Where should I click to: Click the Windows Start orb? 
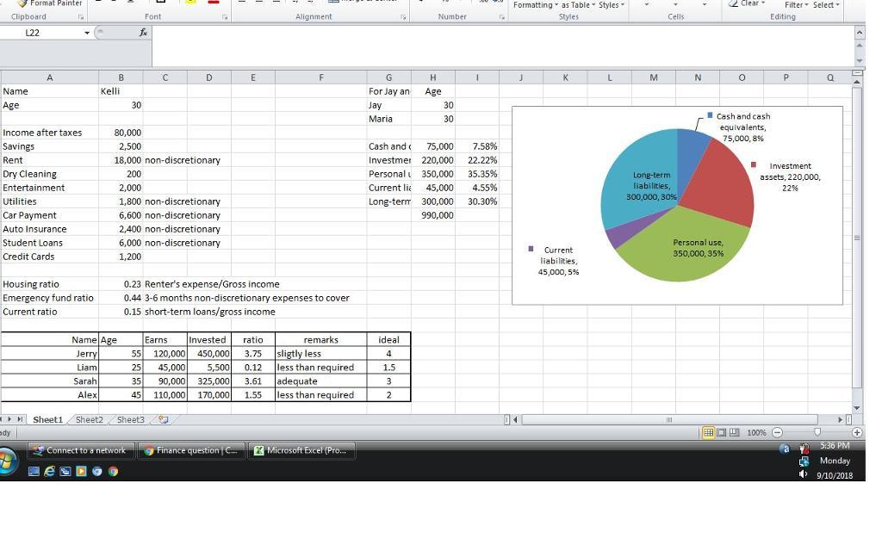click(x=7, y=461)
